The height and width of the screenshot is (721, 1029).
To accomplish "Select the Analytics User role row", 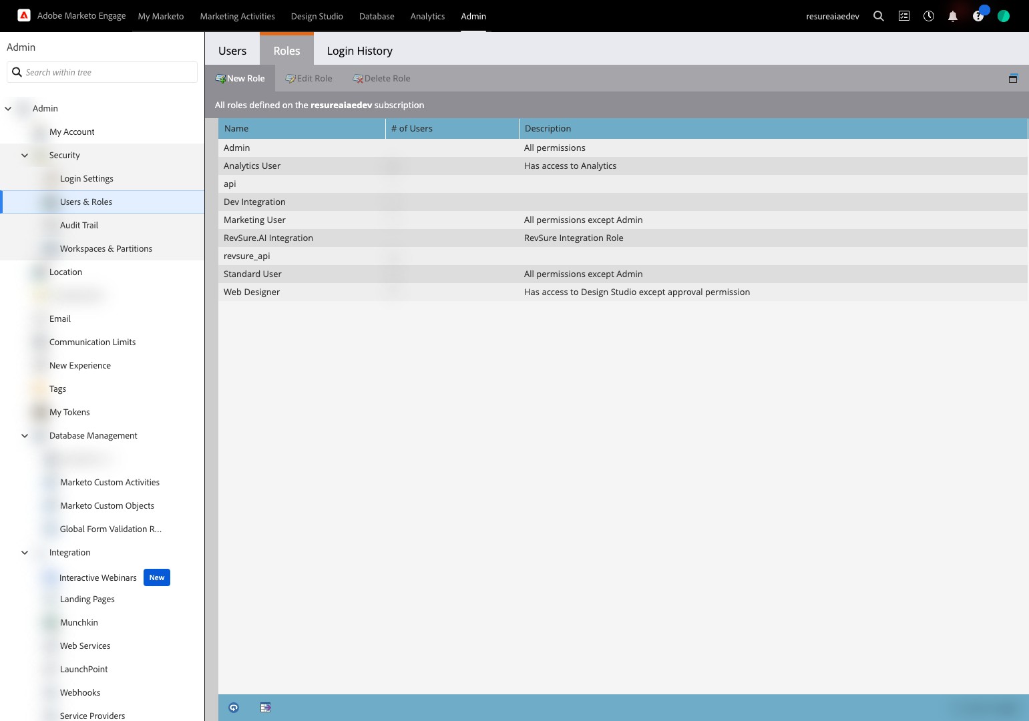I will pyautogui.click(x=623, y=166).
